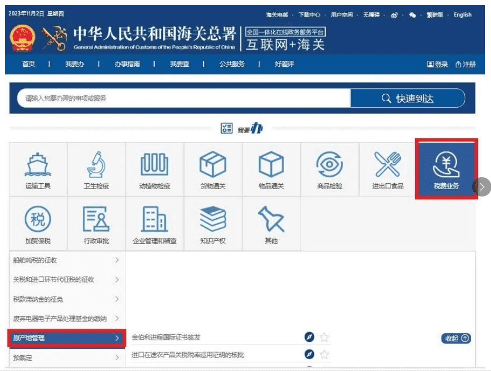The height and width of the screenshot is (371, 491).
Task: Expand 废弃电器电子产品处理基金的缴纳 submenu
Action: tap(66, 319)
